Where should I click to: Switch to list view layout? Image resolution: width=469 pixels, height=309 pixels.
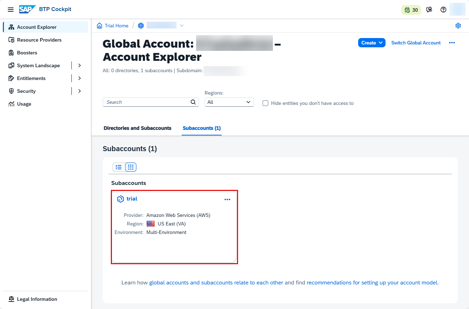tap(119, 167)
